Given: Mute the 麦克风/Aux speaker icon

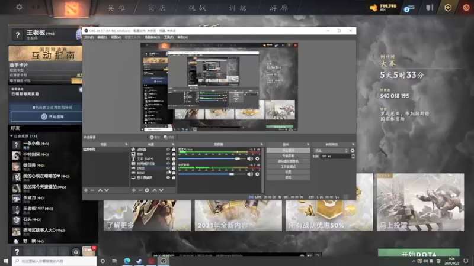Looking at the screenshot, I should [x=249, y=158].
